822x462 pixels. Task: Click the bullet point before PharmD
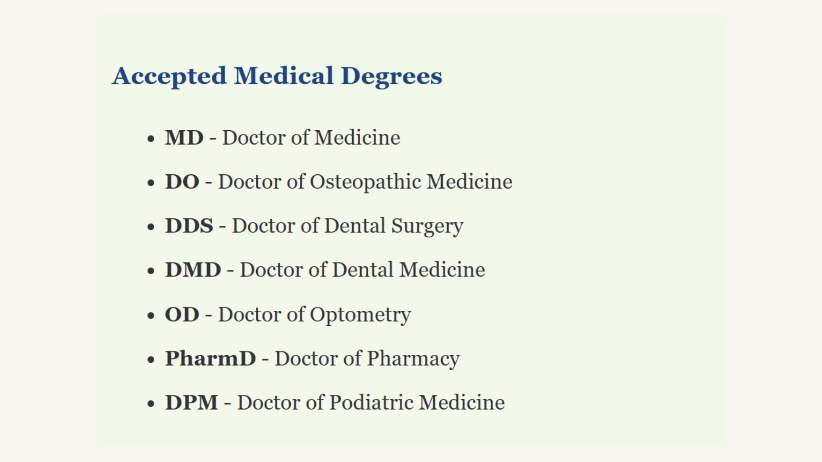pos(151,359)
